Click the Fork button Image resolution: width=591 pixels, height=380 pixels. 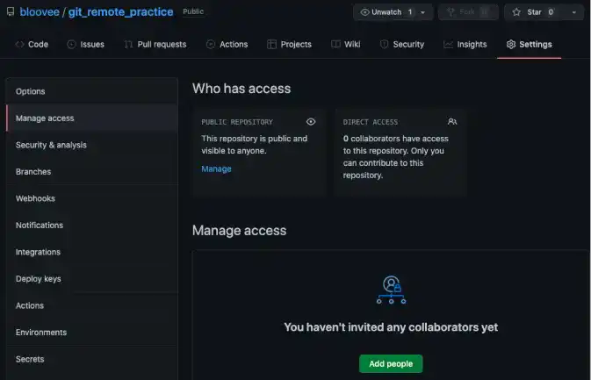(469, 12)
